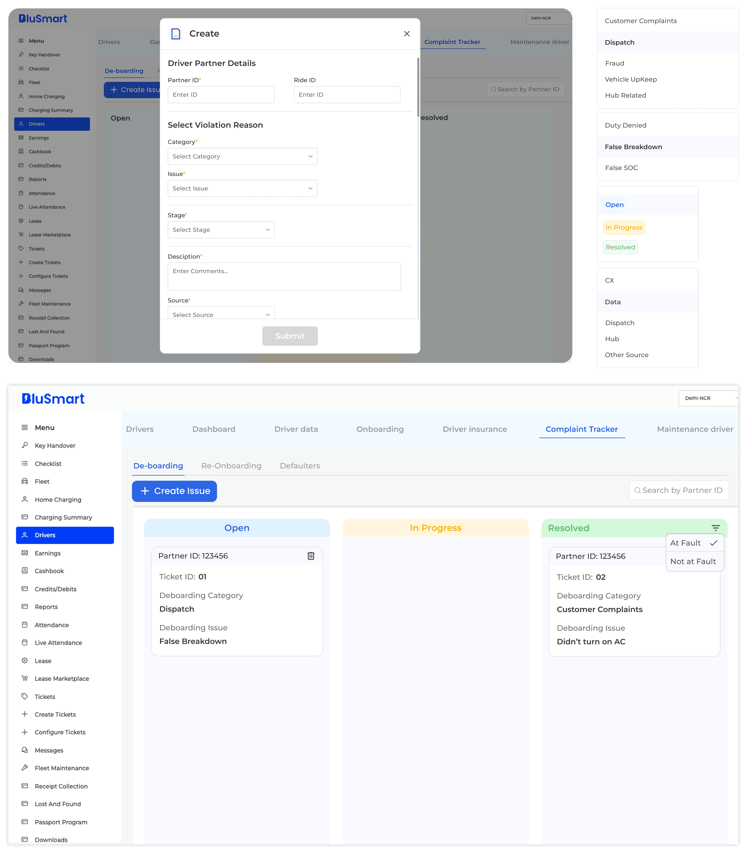Focus the Partner ID field in the Create dialog
The width and height of the screenshot is (752, 862).
[x=221, y=95]
